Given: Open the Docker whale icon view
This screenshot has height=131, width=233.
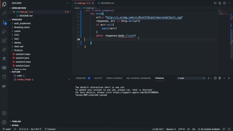Looking at the screenshot, I should tap(4, 86).
